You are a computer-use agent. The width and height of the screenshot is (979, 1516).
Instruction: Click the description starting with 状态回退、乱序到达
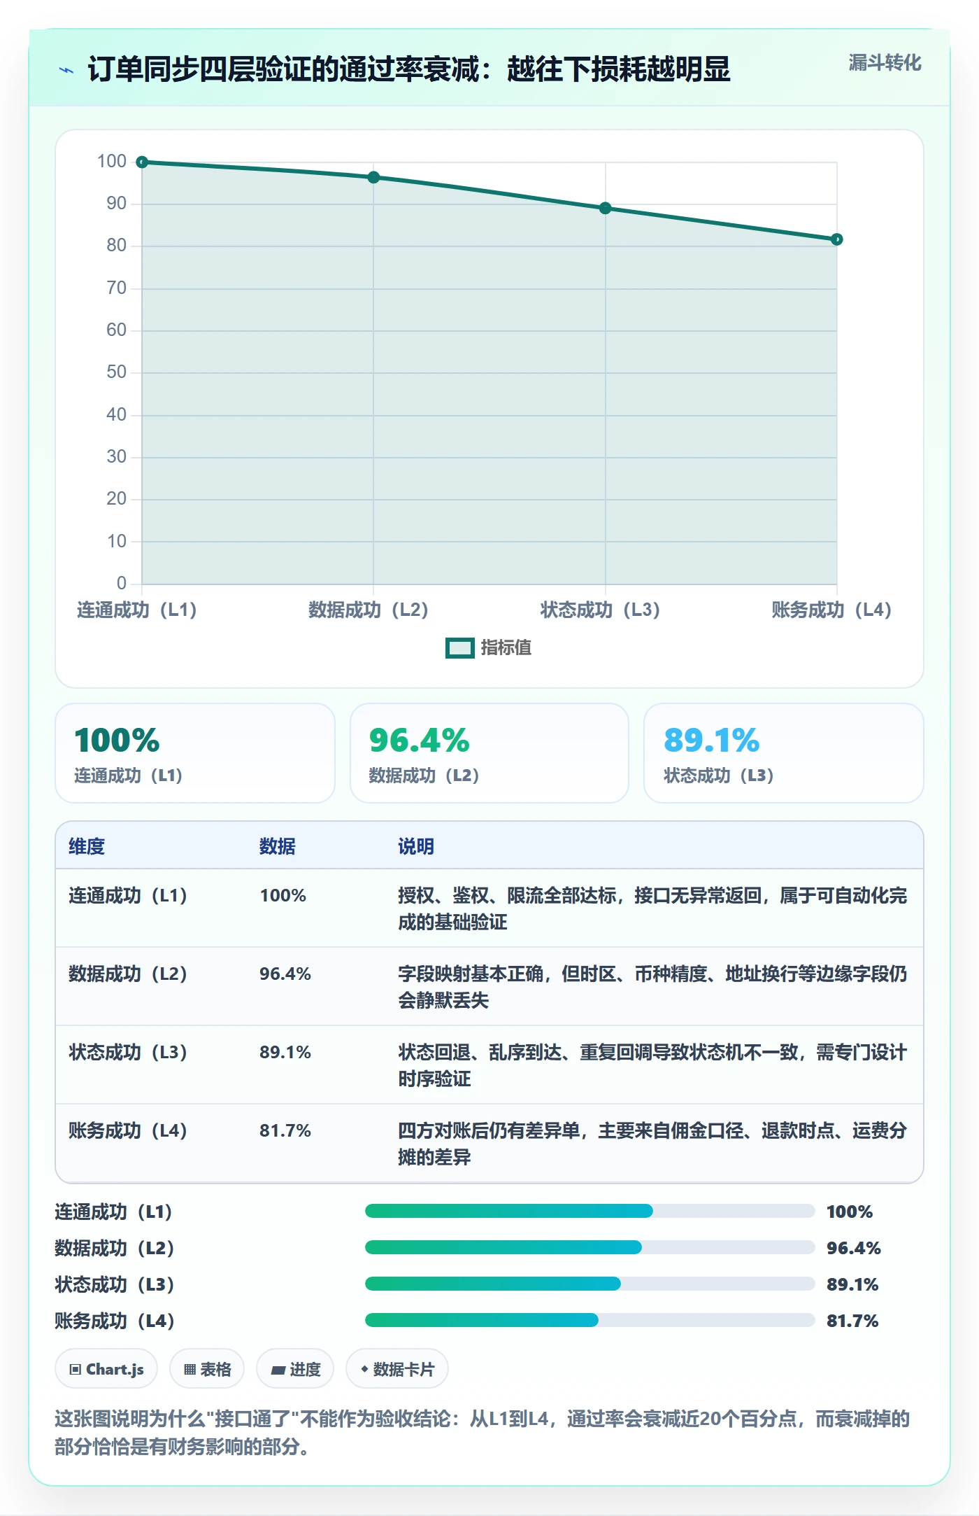652,1065
